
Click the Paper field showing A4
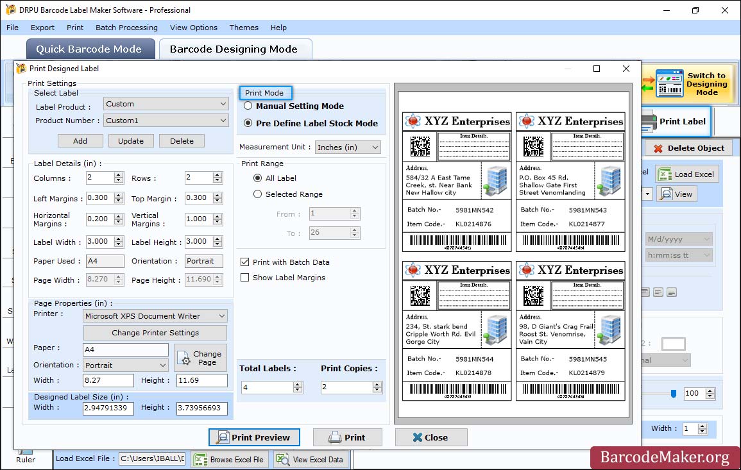pos(126,349)
